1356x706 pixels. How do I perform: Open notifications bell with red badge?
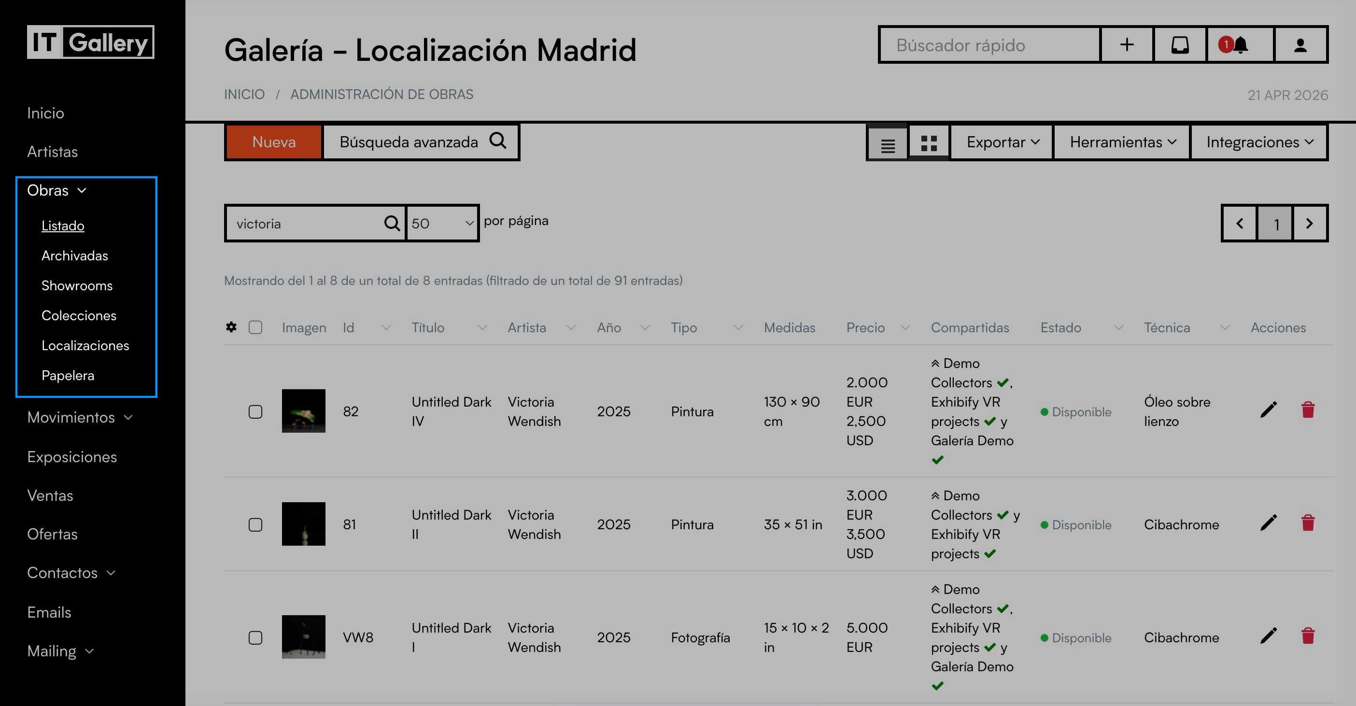tap(1240, 45)
